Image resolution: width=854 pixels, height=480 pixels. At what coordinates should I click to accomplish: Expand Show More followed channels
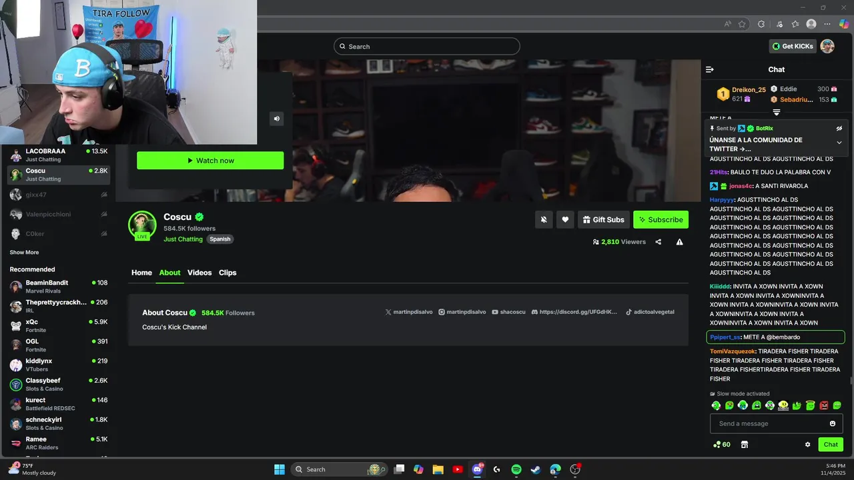point(24,253)
